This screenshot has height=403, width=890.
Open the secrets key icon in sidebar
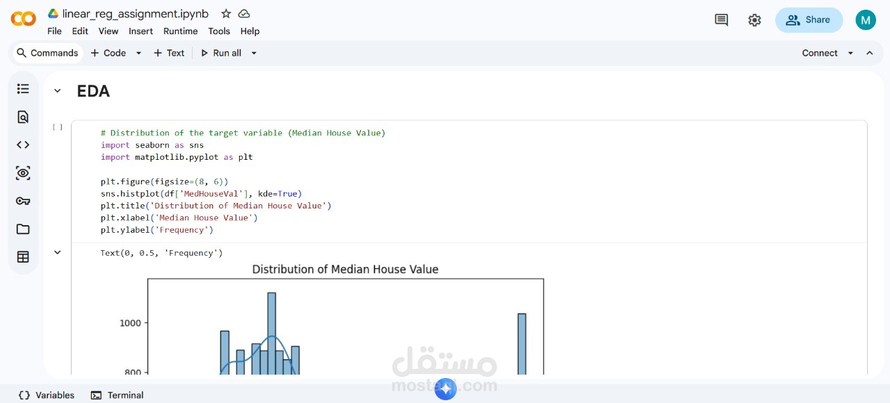click(x=23, y=201)
